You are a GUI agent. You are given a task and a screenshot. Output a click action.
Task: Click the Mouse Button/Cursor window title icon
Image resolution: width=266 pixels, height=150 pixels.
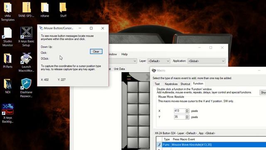(x=41, y=28)
